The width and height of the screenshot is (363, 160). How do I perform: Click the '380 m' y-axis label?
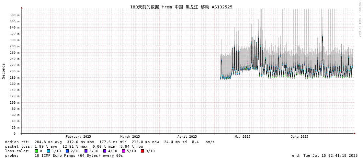tap(15, 15)
